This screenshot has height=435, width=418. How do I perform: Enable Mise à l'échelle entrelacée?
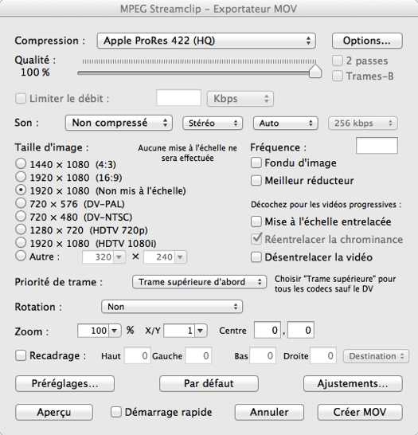pos(256,221)
